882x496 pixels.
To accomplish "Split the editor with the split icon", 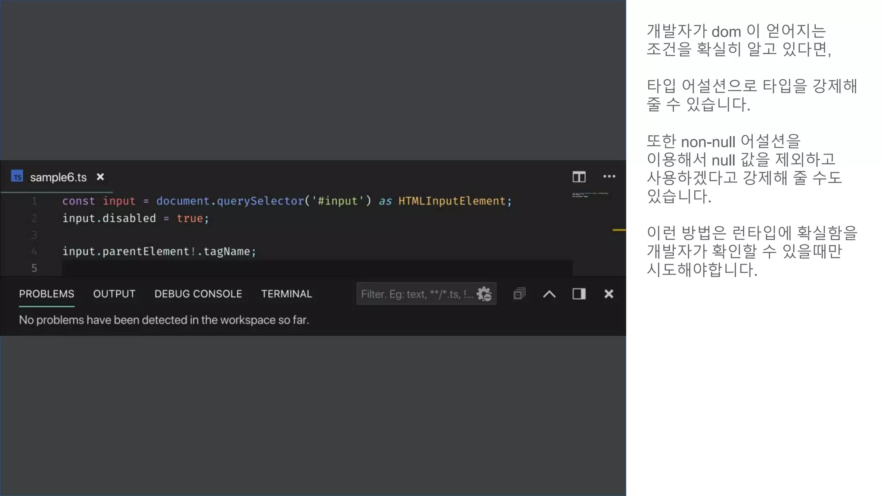I will point(579,177).
